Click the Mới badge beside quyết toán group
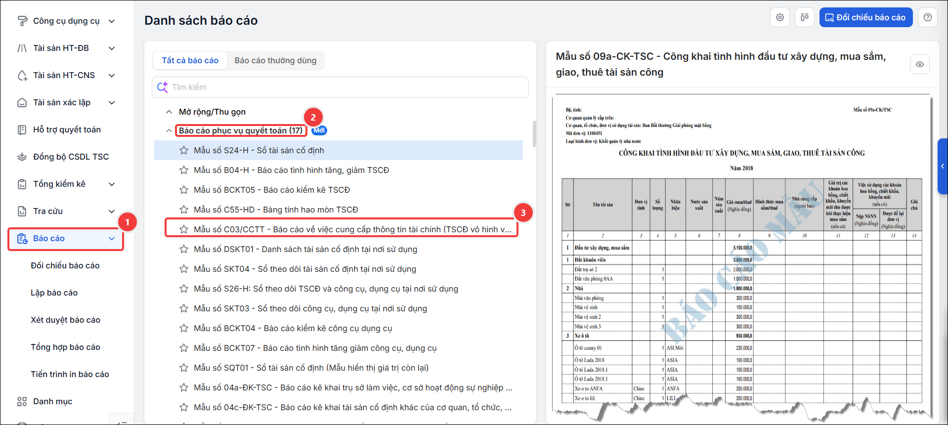Screen dimensions: 948x425 [319, 130]
